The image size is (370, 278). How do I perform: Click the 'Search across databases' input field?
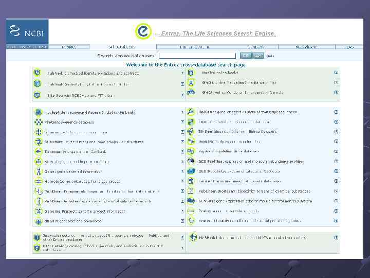tap(197, 56)
